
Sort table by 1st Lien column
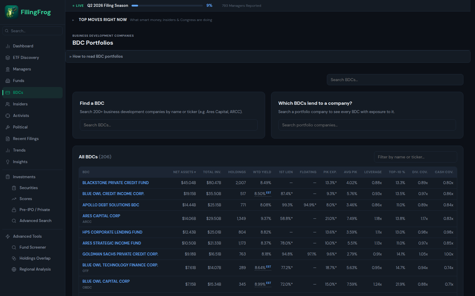[286, 172]
